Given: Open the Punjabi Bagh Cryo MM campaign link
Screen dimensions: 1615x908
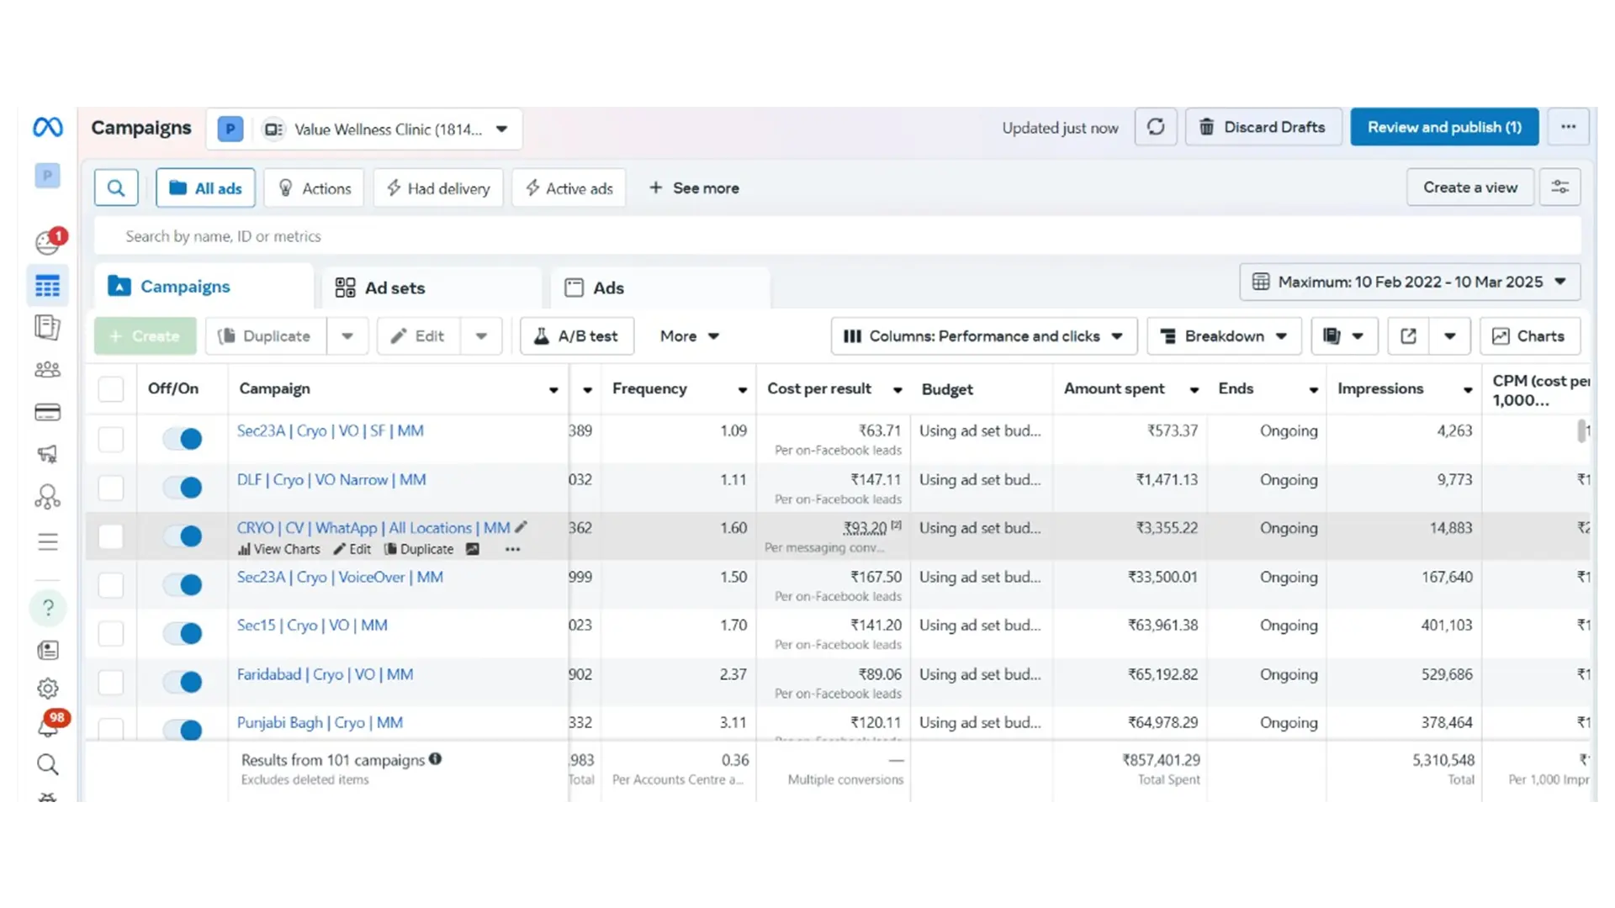Looking at the screenshot, I should pyautogui.click(x=320, y=722).
